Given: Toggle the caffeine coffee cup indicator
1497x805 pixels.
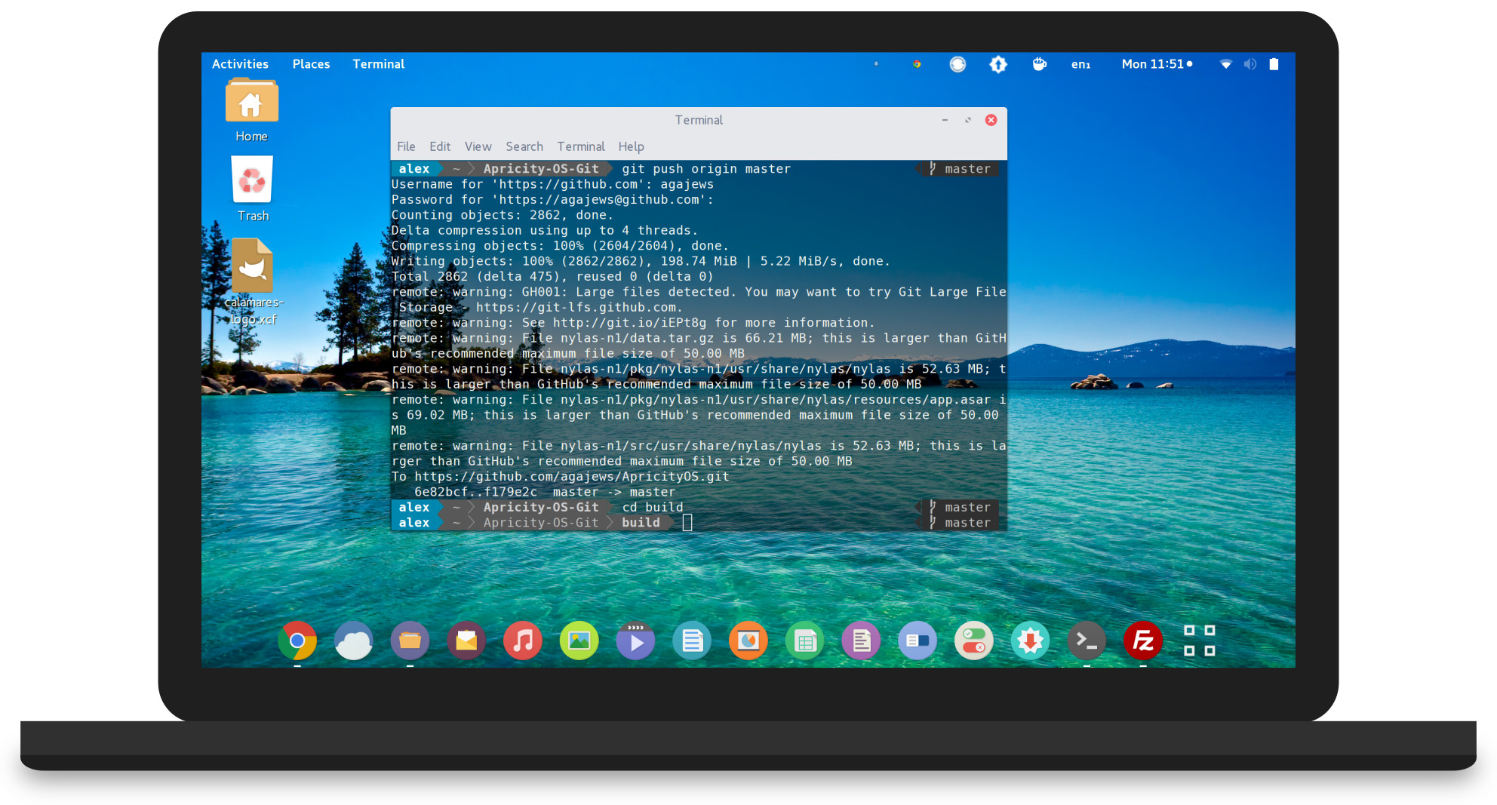Looking at the screenshot, I should pos(1039,64).
